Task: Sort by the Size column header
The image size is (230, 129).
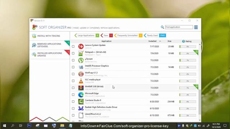Action: pyautogui.click(x=169, y=41)
